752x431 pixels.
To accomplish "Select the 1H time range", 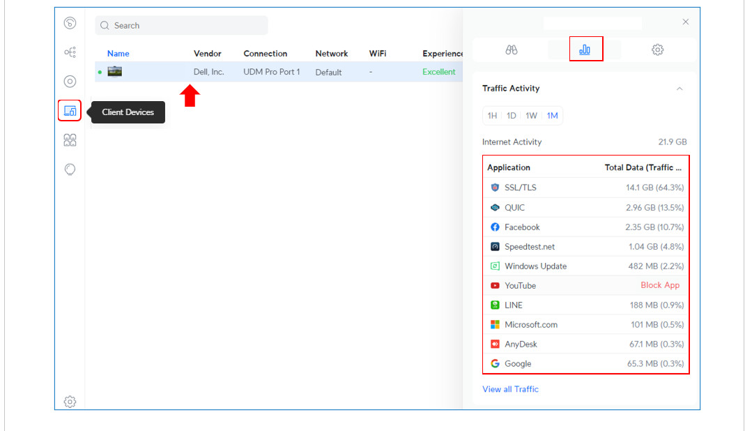I will tap(492, 116).
